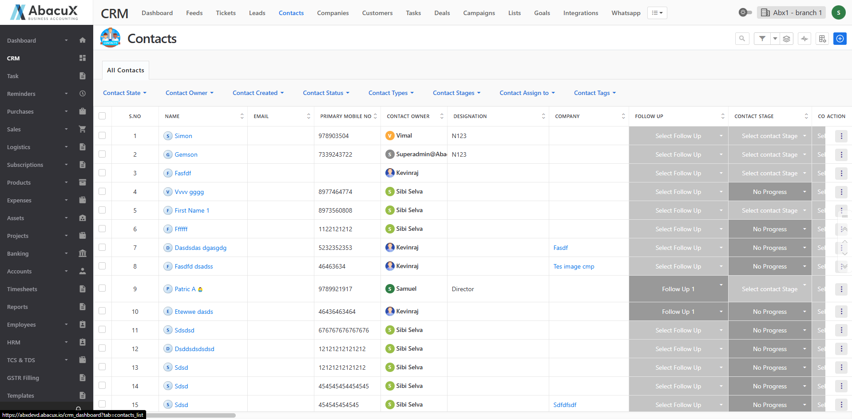Screen dimensions: 852x419
Task: Open the Tes image cmp company link
Action: click(x=574, y=266)
